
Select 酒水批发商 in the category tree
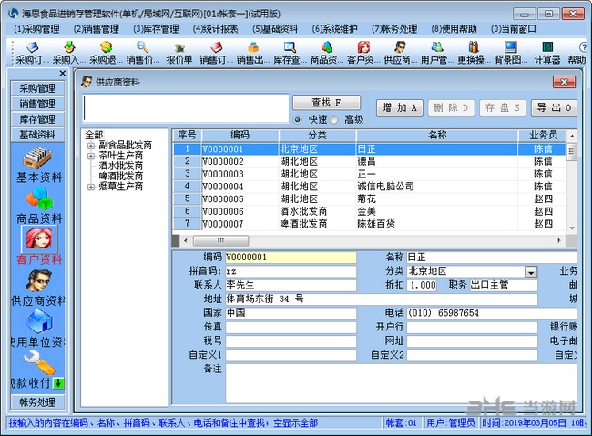(121, 166)
